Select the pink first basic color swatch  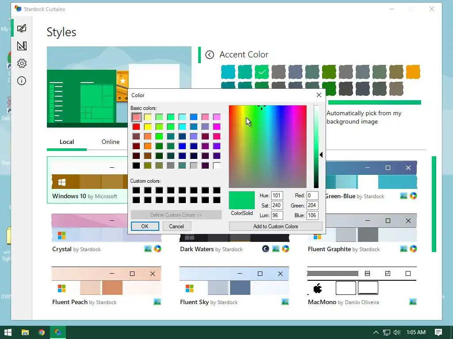[136, 117]
